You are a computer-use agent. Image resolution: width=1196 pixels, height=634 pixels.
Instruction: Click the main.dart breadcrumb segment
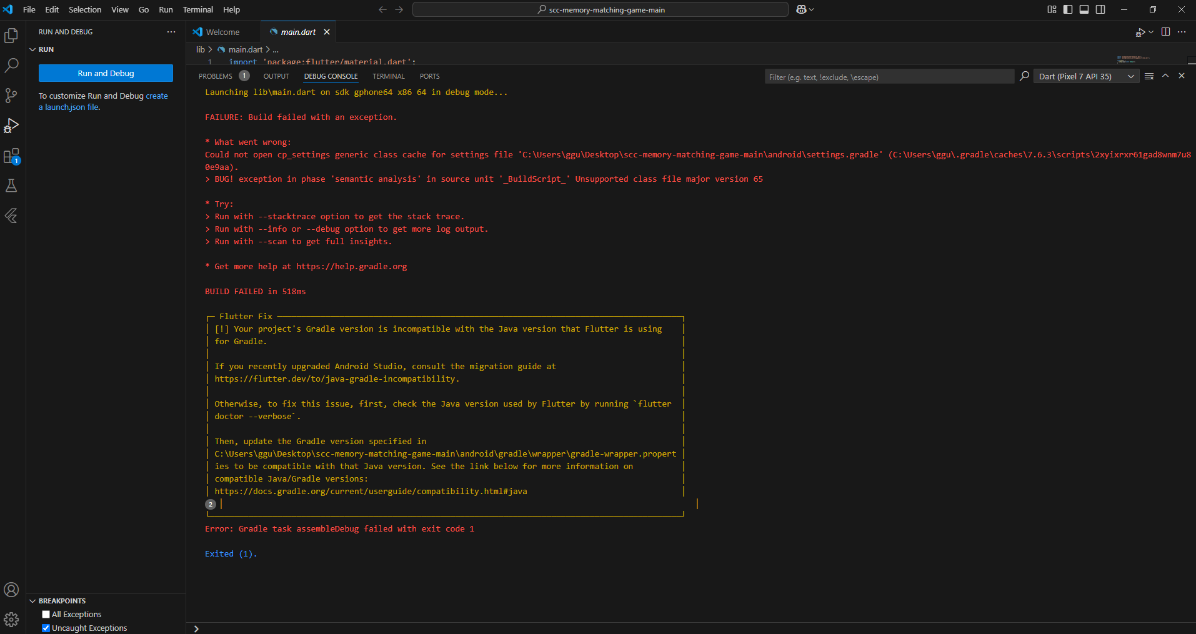246,49
